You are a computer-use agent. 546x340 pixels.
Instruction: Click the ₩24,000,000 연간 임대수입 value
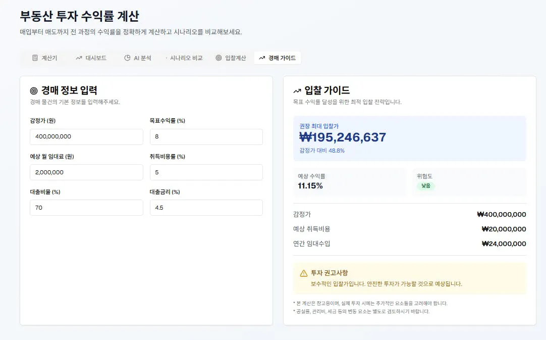(x=504, y=244)
